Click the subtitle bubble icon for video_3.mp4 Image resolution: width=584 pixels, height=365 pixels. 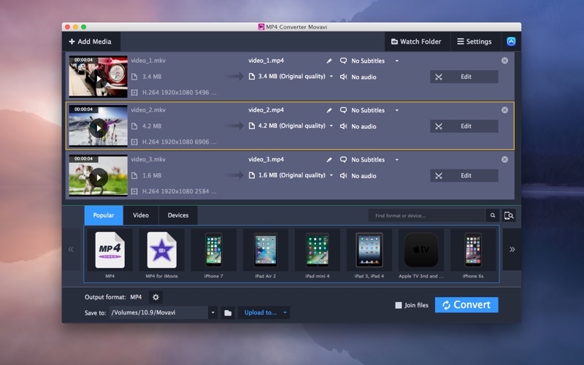[343, 159]
